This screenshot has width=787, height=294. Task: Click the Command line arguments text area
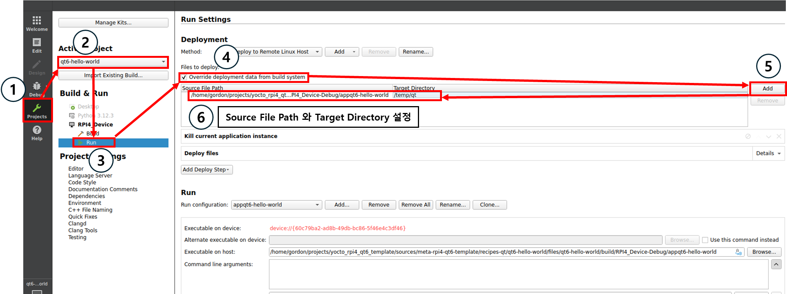pyautogui.click(x=519, y=275)
